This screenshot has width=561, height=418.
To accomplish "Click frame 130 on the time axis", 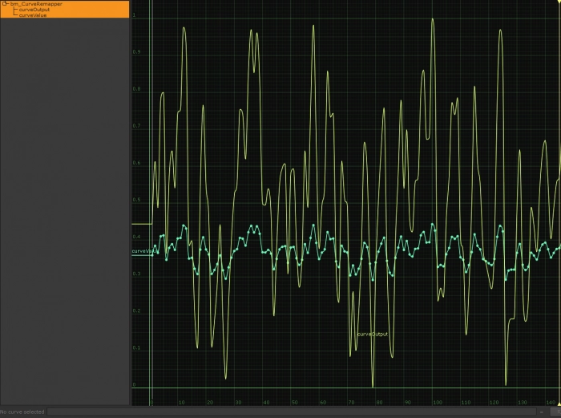I will [x=522, y=402].
